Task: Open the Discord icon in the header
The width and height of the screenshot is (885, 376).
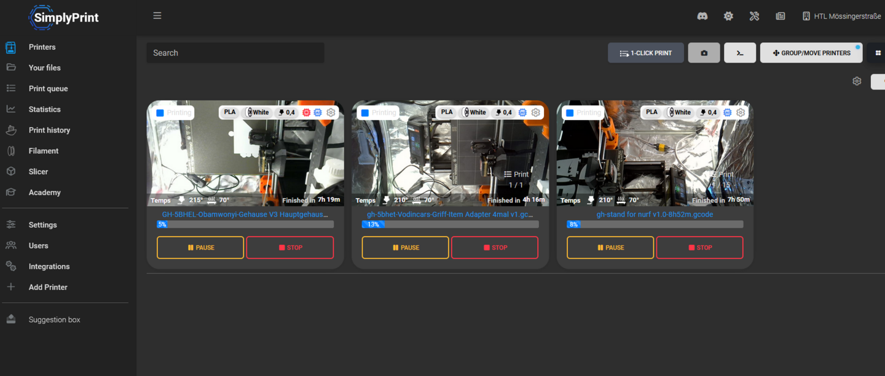Action: [x=702, y=17]
